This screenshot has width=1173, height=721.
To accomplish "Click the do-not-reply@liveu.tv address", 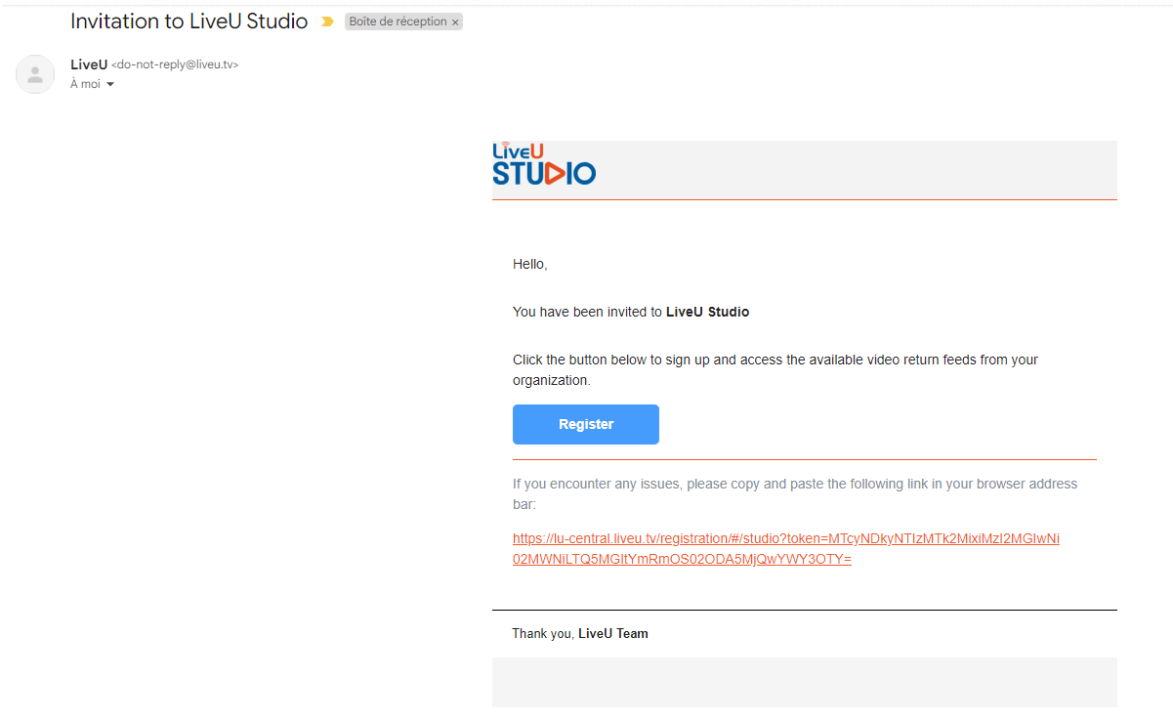I will (175, 64).
